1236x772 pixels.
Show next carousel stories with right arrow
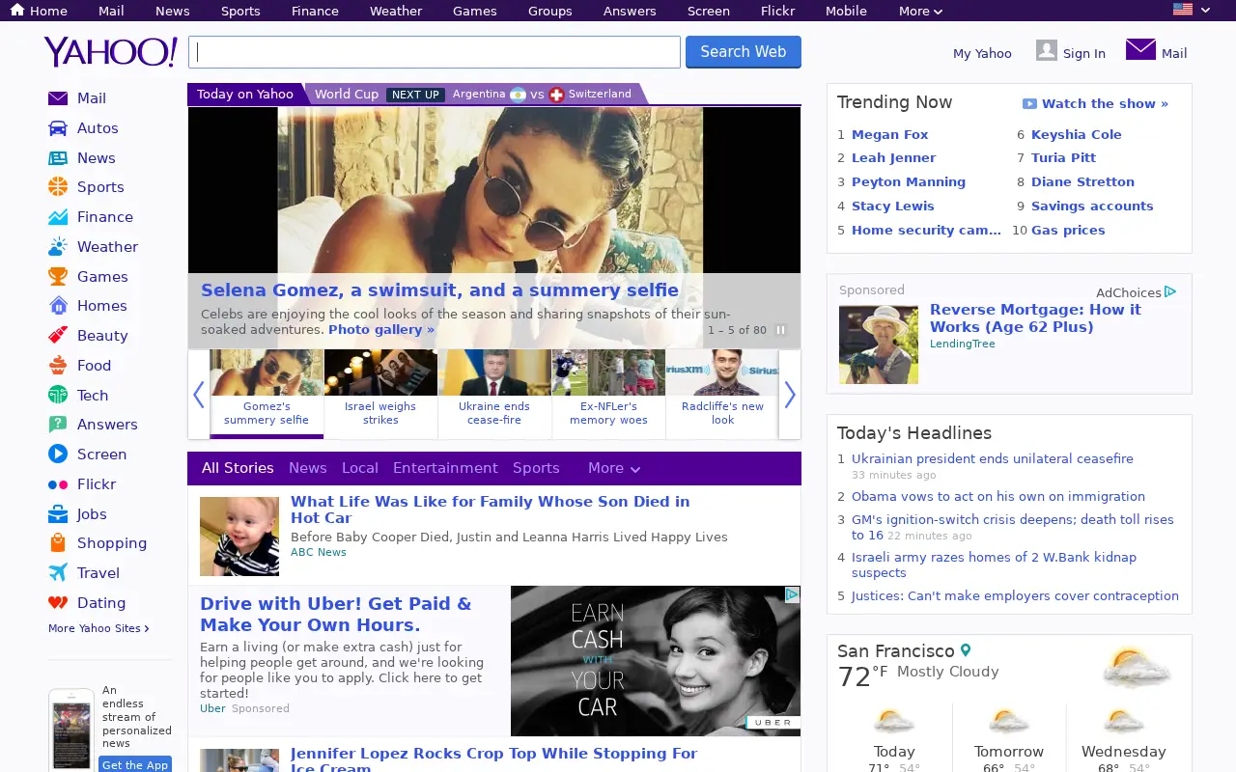click(x=790, y=394)
